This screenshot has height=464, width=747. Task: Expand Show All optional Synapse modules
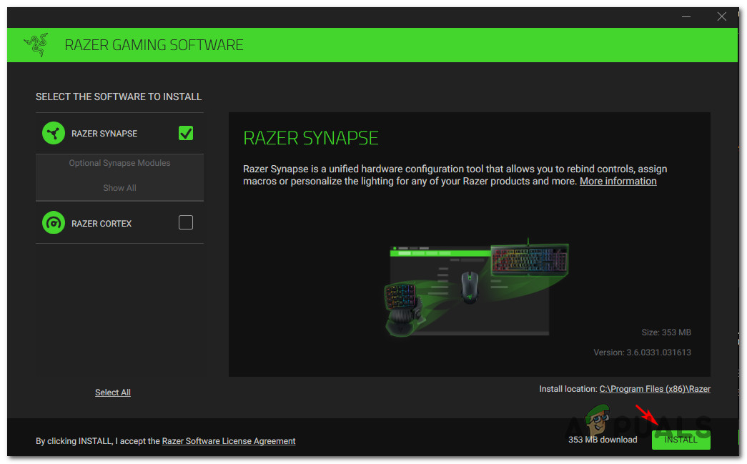click(x=119, y=188)
